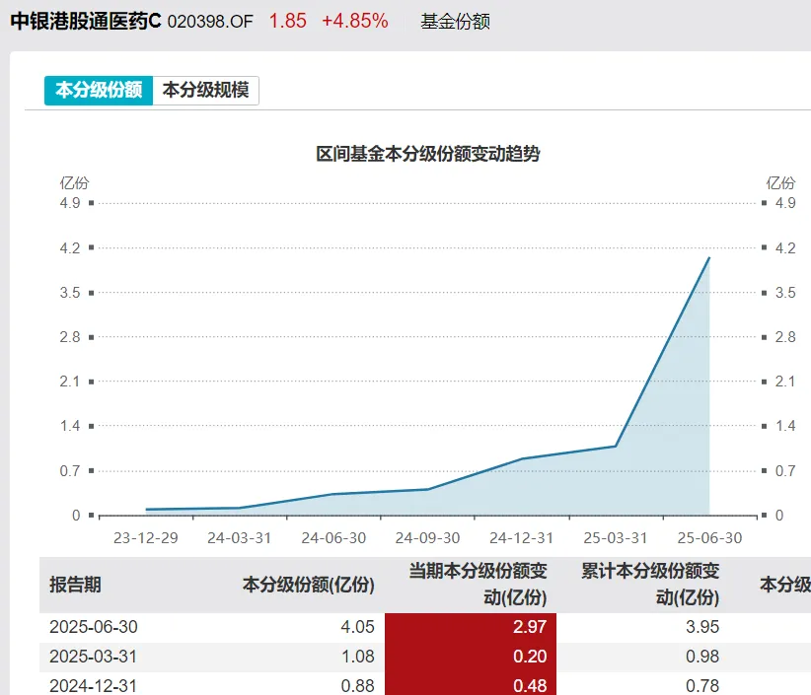The height and width of the screenshot is (695, 811).
Task: Click the 23-12-29 x-axis label
Action: pos(145,538)
